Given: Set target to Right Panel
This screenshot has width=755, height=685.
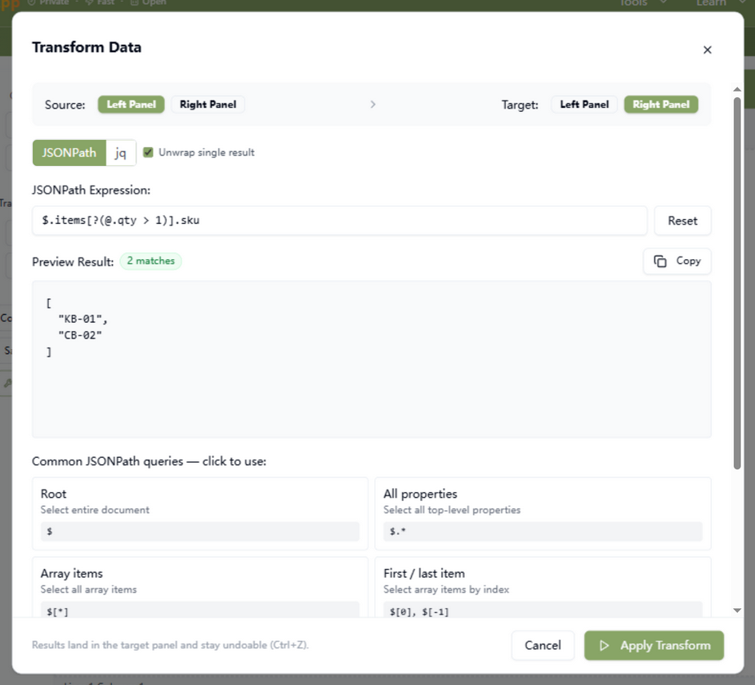Looking at the screenshot, I should [x=660, y=105].
